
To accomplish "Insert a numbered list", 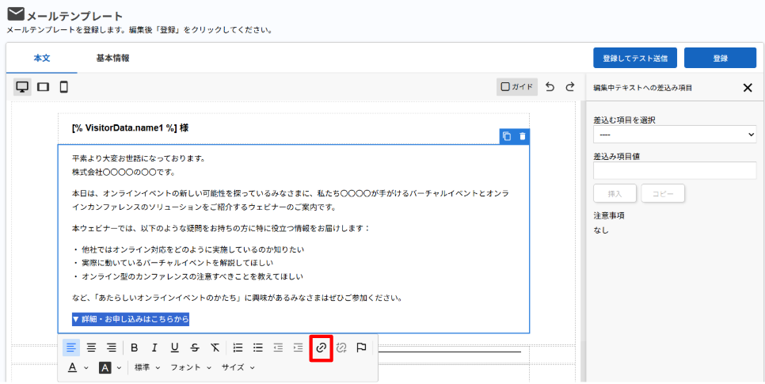I will click(238, 348).
